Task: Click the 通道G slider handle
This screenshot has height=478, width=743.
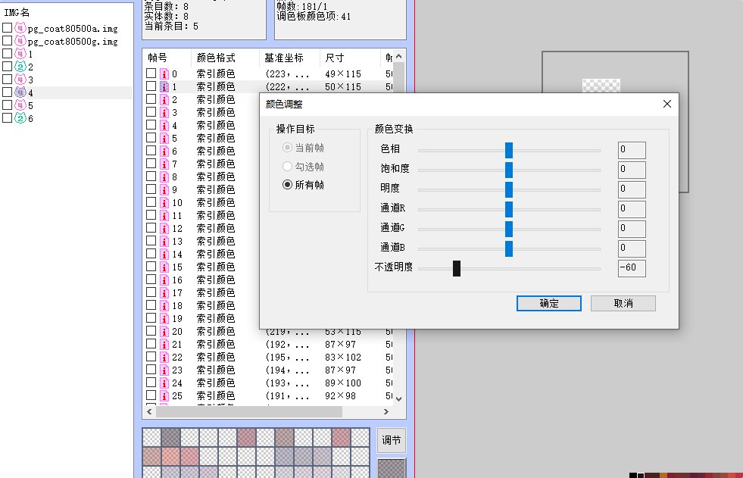Action: tap(509, 229)
